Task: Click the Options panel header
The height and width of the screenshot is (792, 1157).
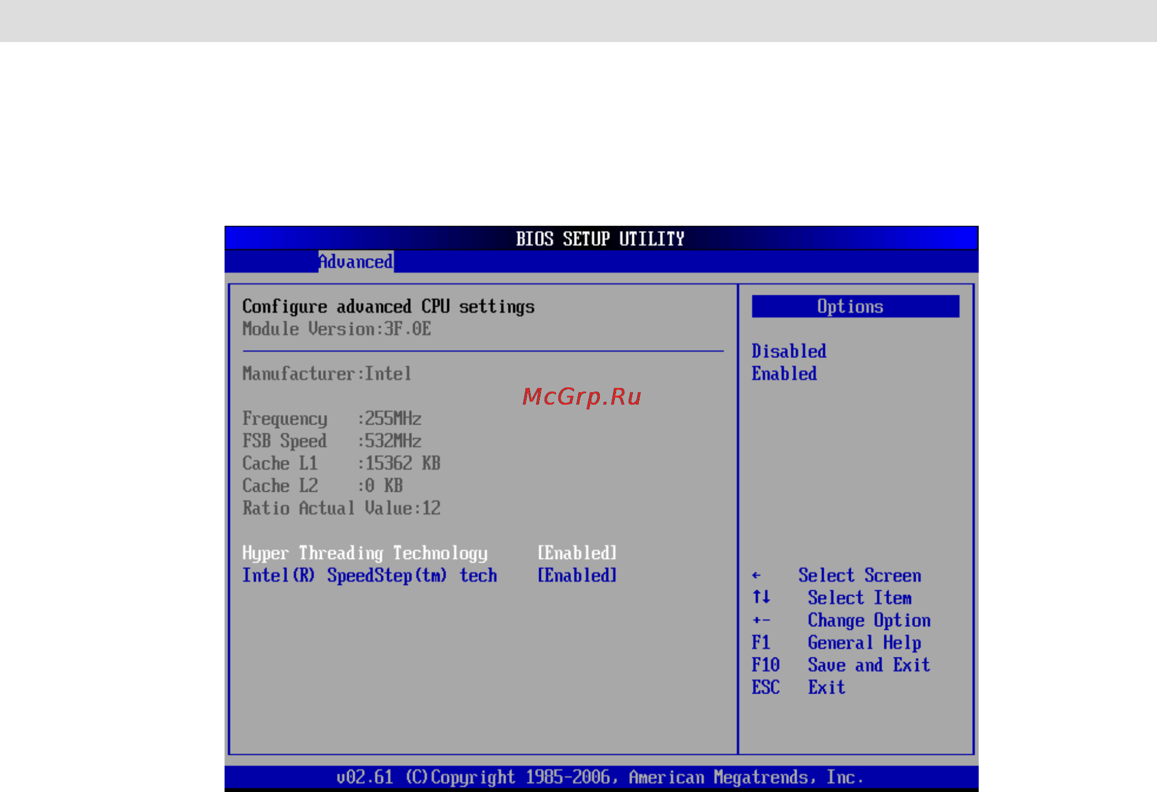Action: (856, 306)
